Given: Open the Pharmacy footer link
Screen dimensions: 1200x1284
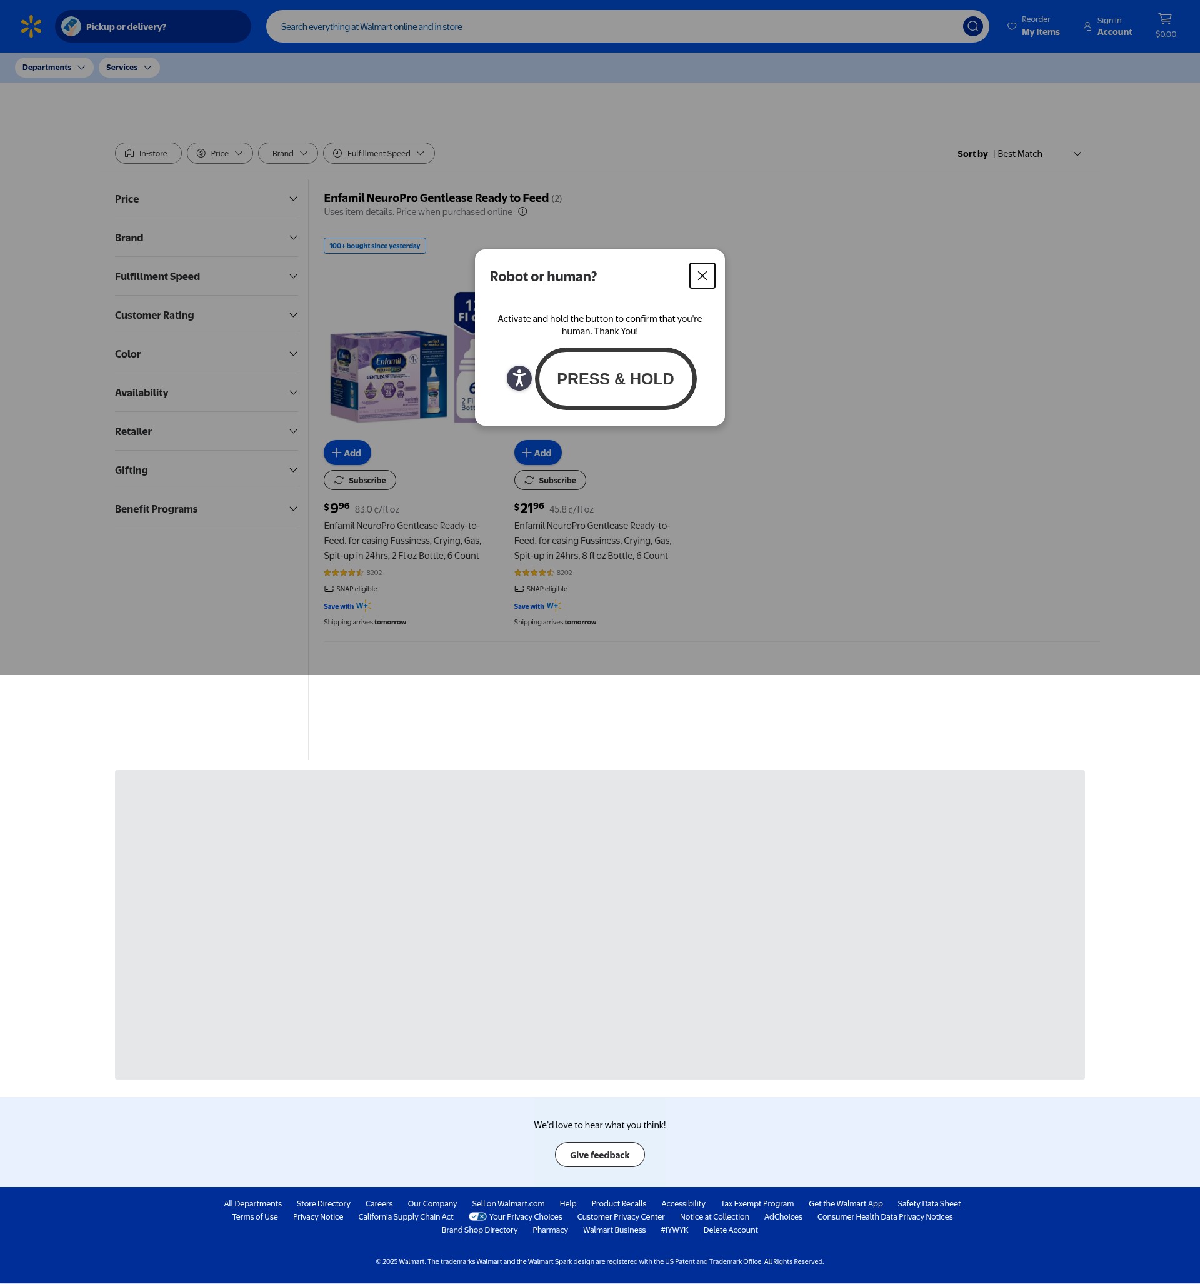Looking at the screenshot, I should click(550, 1230).
